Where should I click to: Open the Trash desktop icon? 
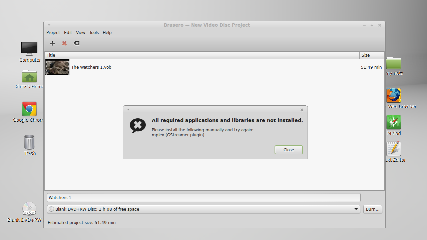tap(29, 142)
